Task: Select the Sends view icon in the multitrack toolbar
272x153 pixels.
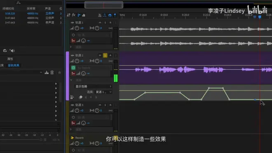Action: (x=79, y=15)
